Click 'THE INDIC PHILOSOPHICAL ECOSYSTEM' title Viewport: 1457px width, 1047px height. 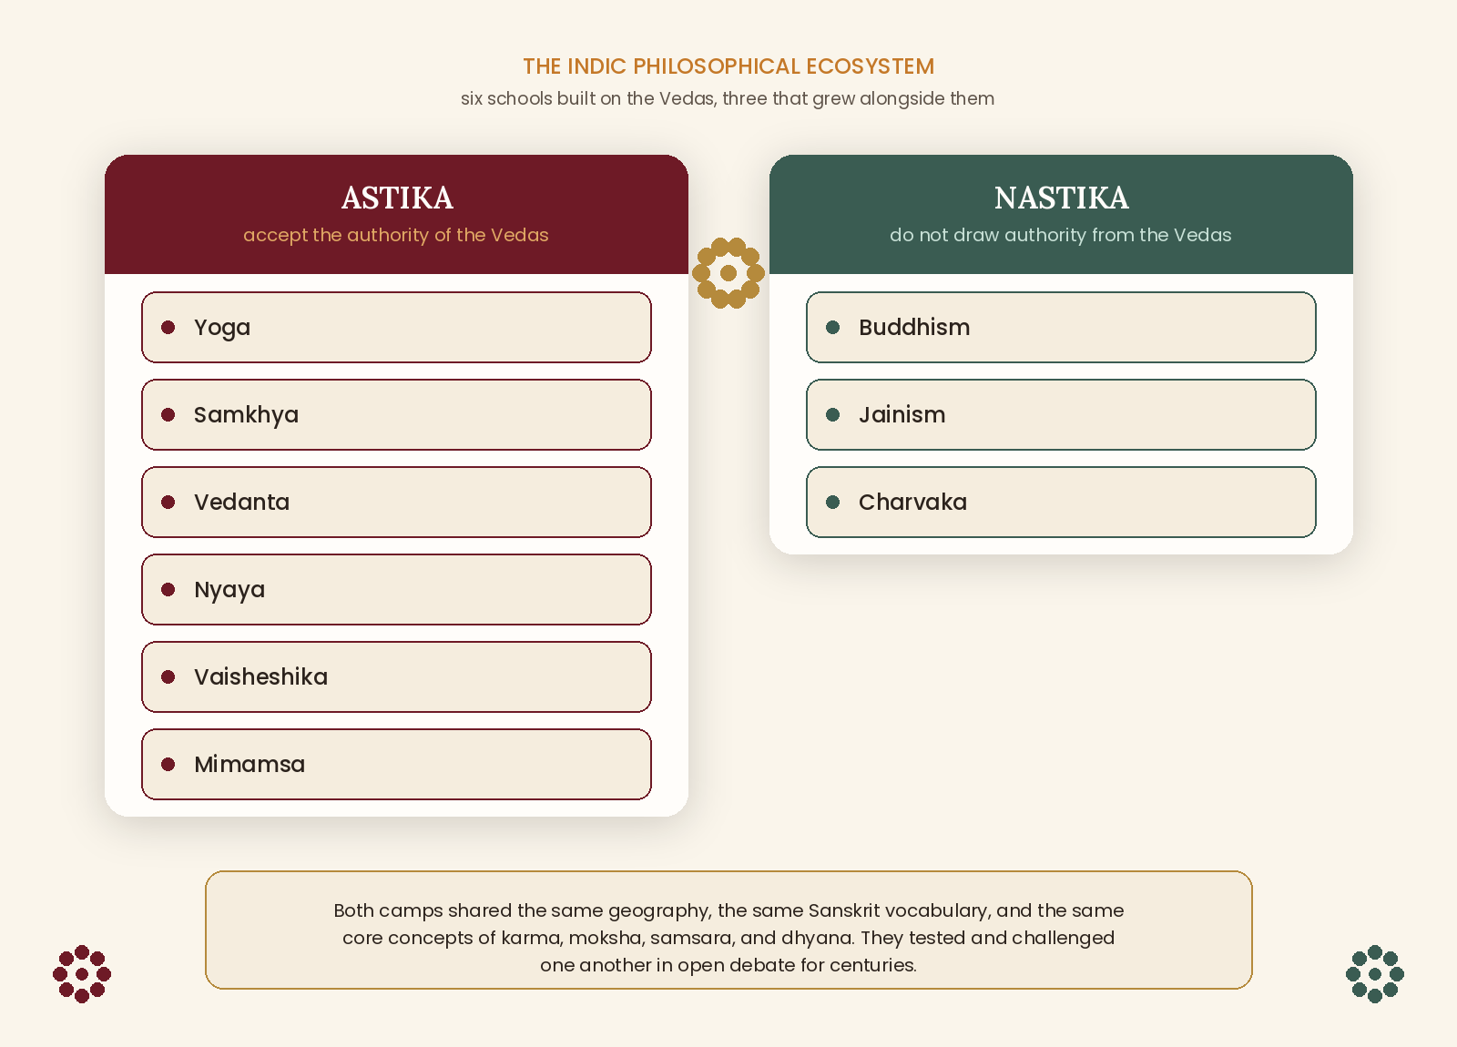[x=728, y=66]
